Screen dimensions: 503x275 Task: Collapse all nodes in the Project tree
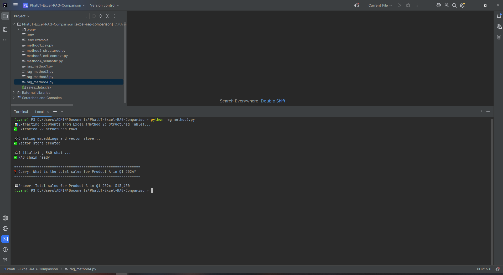coord(107,16)
